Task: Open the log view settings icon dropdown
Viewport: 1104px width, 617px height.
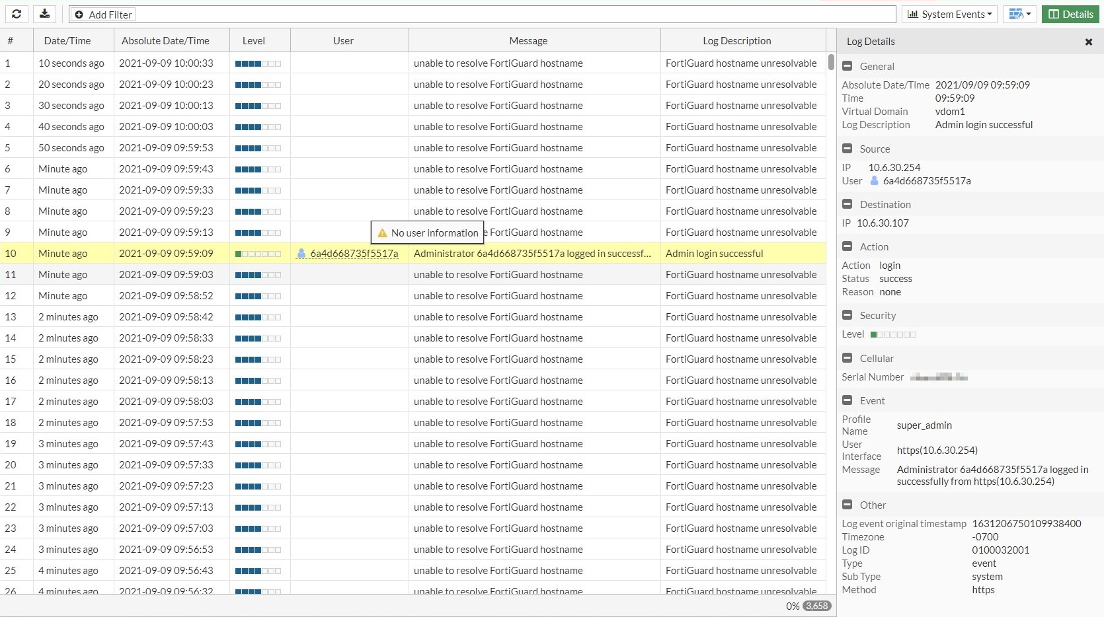Action: pos(1019,14)
